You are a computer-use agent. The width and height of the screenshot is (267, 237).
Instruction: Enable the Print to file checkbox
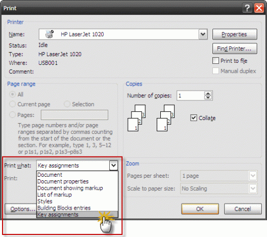215,61
